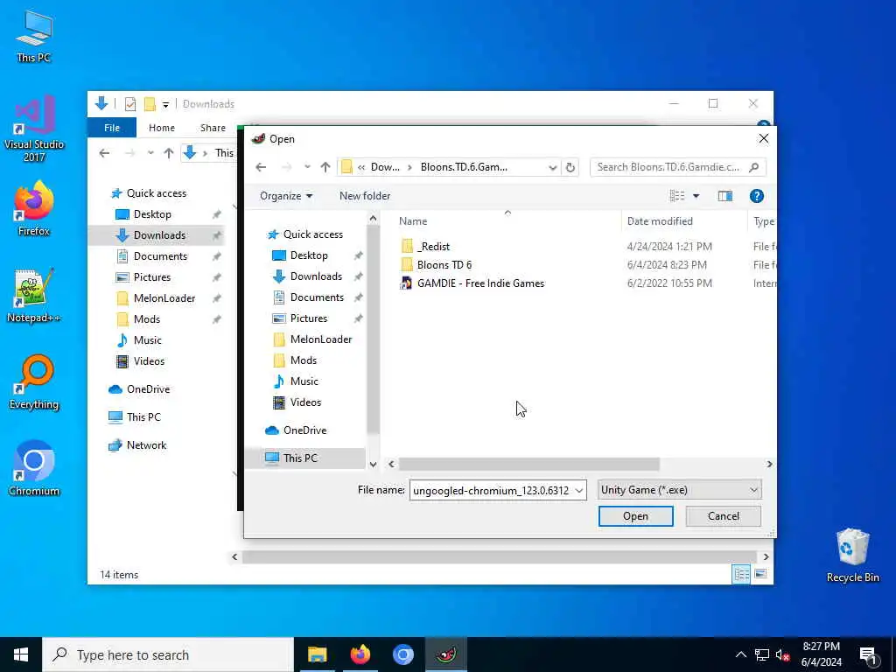Select the Recycle Bin desktop icon
The height and width of the screenshot is (672, 896).
852,556
